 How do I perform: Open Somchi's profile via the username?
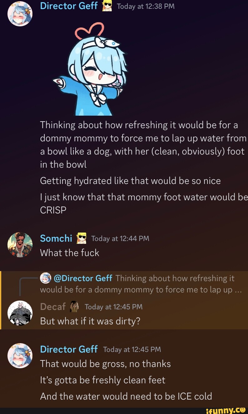click(56, 238)
